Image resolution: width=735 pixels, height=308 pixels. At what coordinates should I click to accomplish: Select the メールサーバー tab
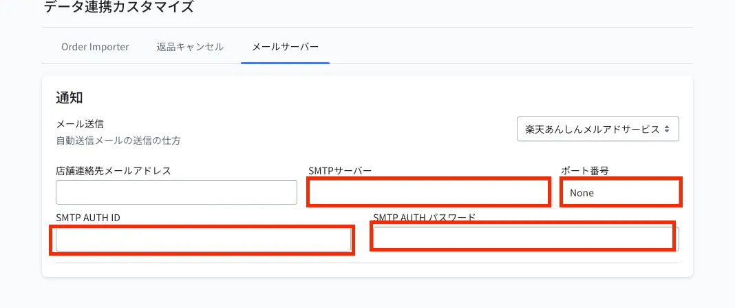pyautogui.click(x=285, y=47)
